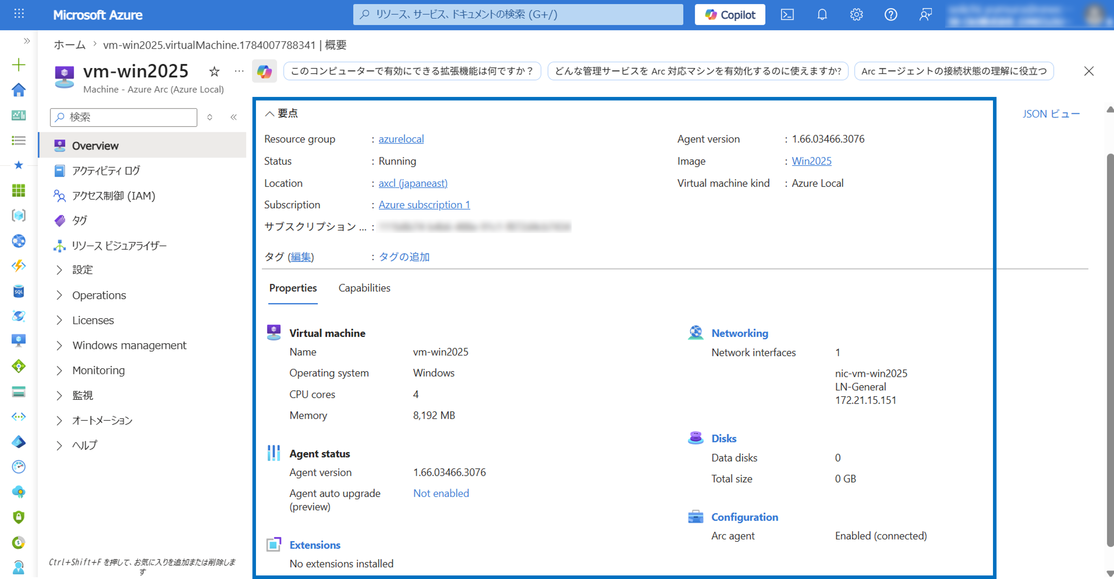
Task: Switch to the Capabilities tab
Action: [364, 288]
